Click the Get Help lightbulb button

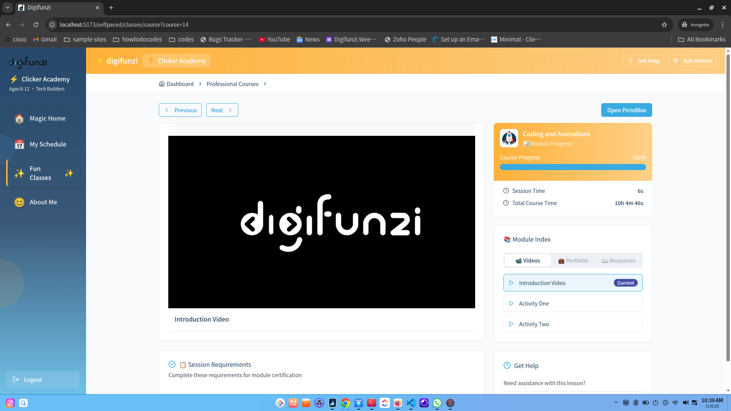click(x=643, y=61)
